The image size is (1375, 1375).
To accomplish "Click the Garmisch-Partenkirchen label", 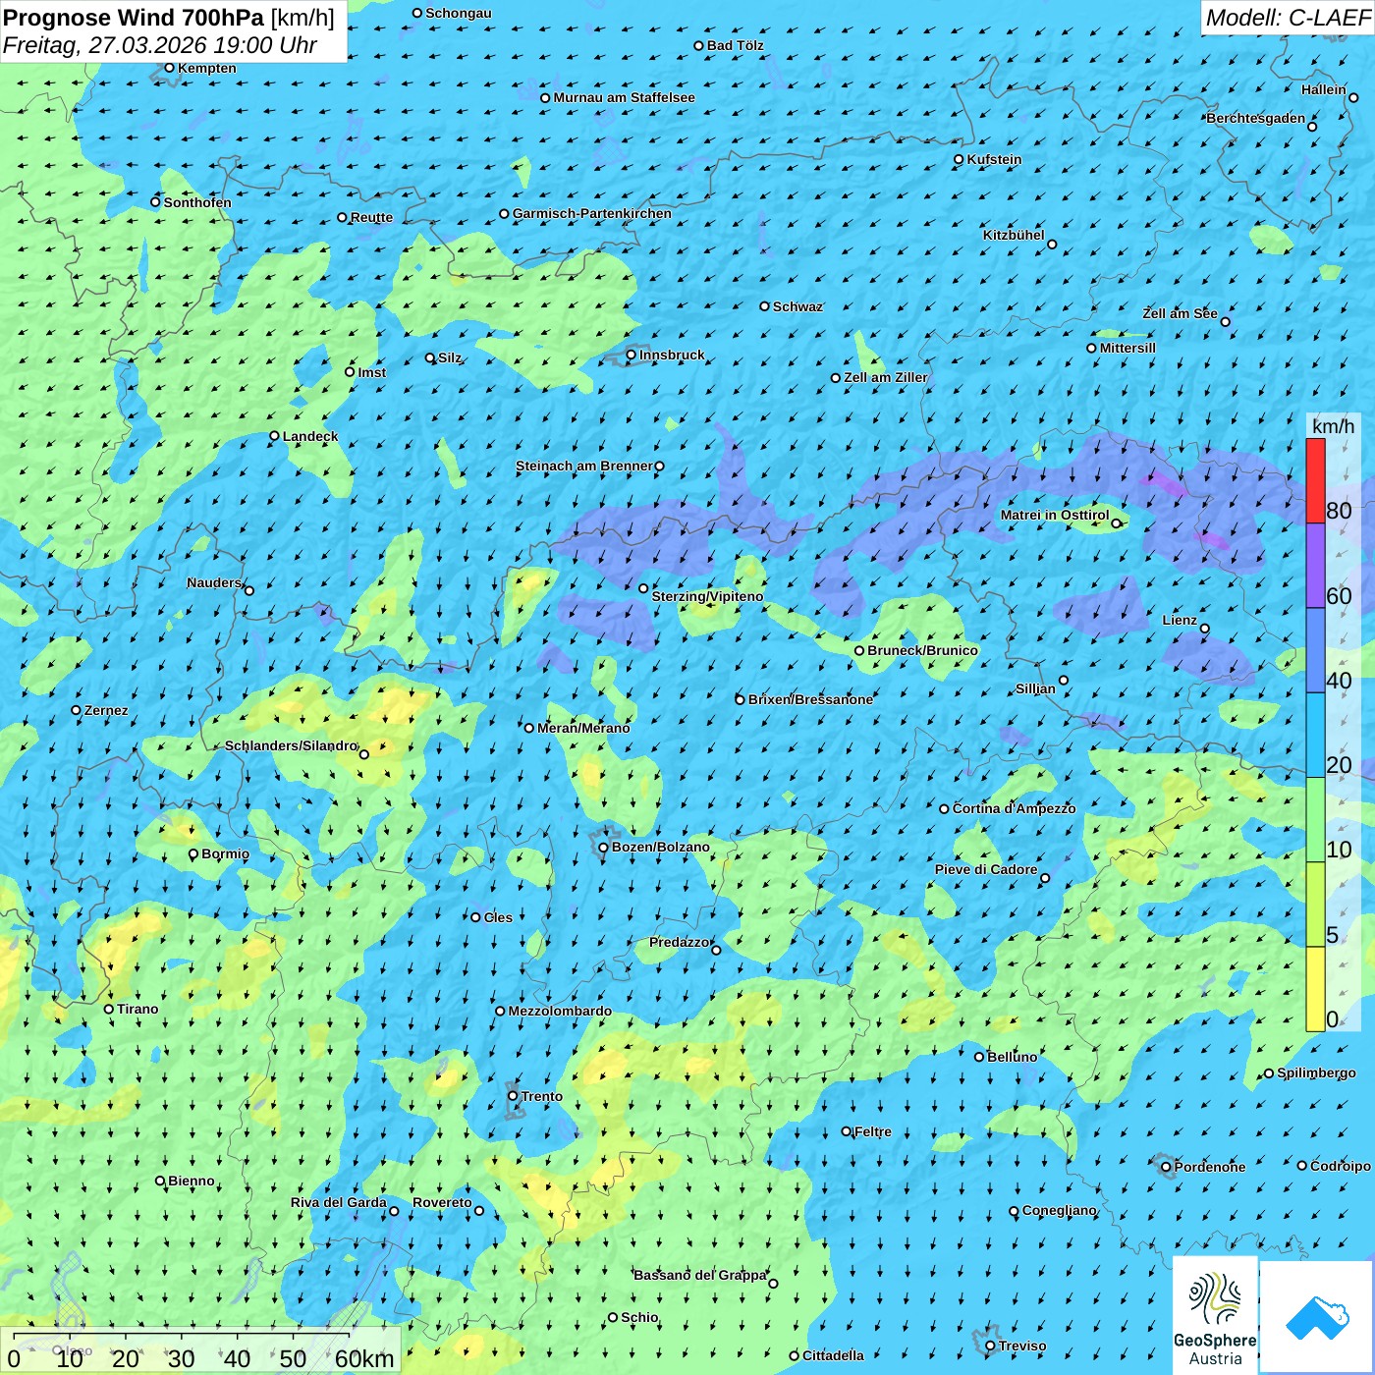I will click(x=592, y=213).
